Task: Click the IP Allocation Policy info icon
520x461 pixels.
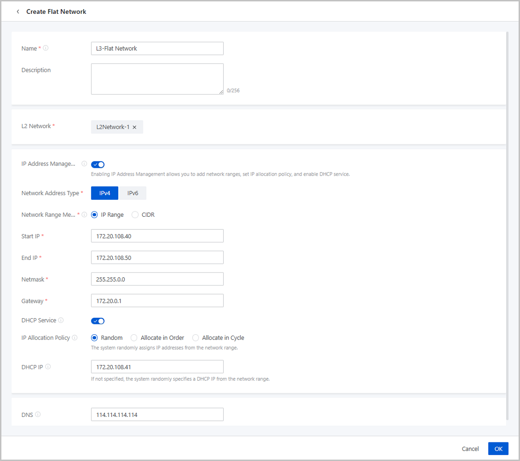Action: point(75,338)
